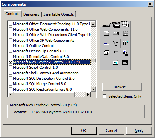Open the Insertable Objects tab
The height and width of the screenshot is (138, 155).
(59, 14)
